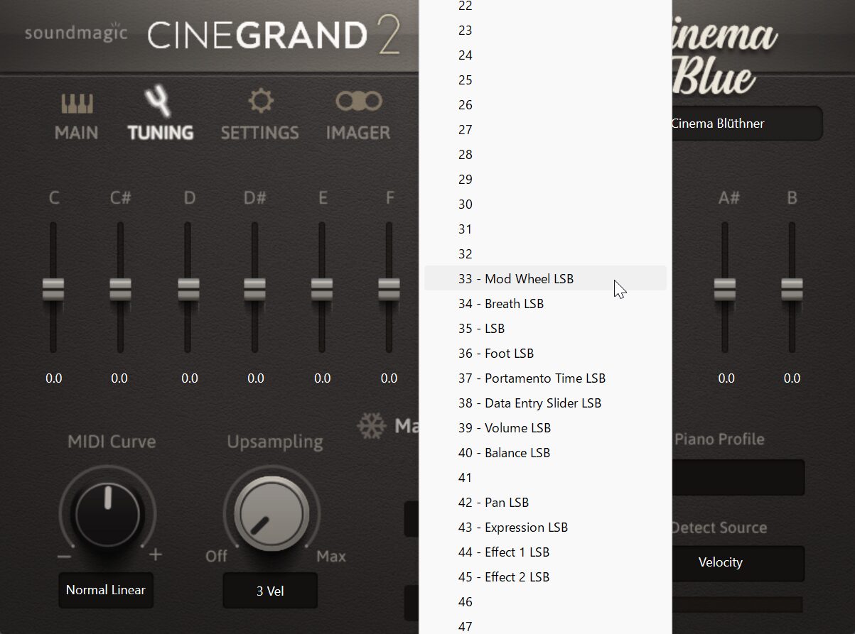Screen dimensions: 855x634
Task: Select CC 22 from the list
Action: tap(545, 6)
